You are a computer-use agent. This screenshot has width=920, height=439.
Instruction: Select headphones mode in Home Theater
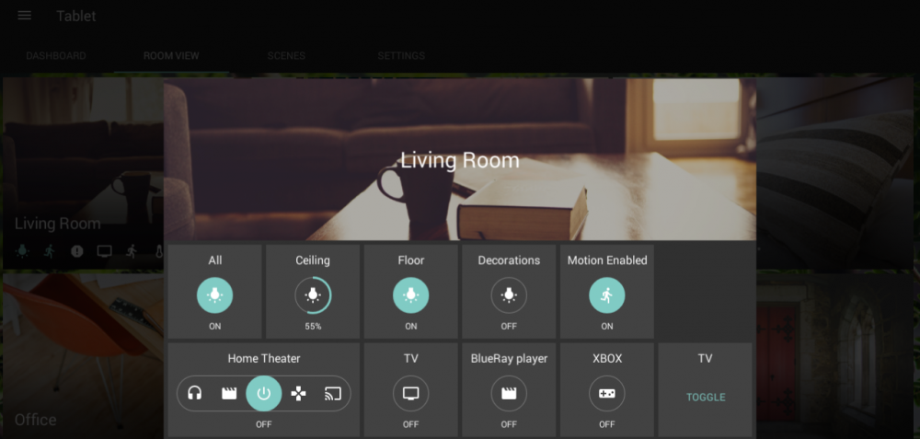tap(194, 394)
